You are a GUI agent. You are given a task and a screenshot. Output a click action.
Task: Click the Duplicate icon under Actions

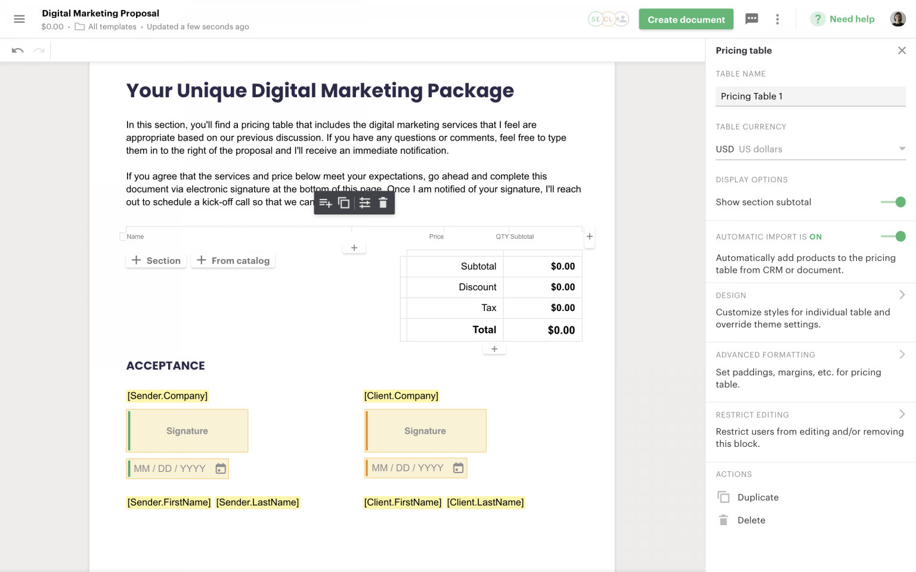723,497
